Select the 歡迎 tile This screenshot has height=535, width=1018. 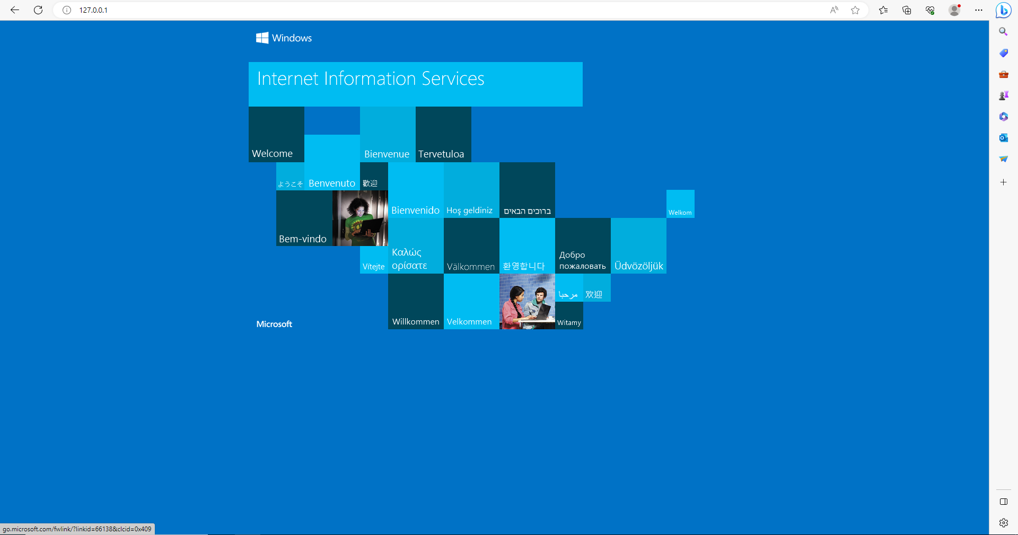coord(374,176)
